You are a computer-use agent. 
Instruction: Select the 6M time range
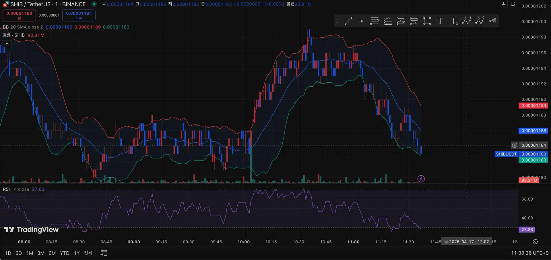52,253
